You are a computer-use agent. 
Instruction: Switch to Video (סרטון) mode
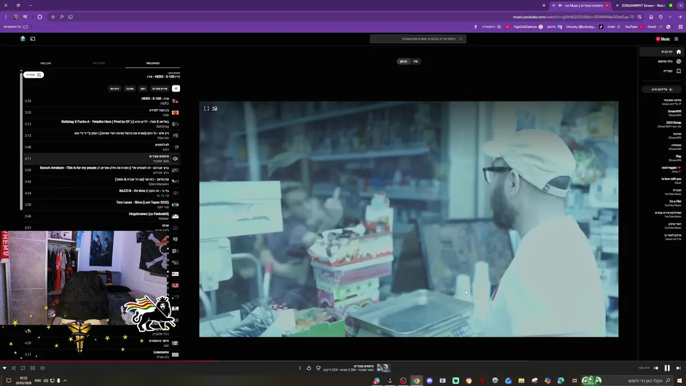[404, 61]
